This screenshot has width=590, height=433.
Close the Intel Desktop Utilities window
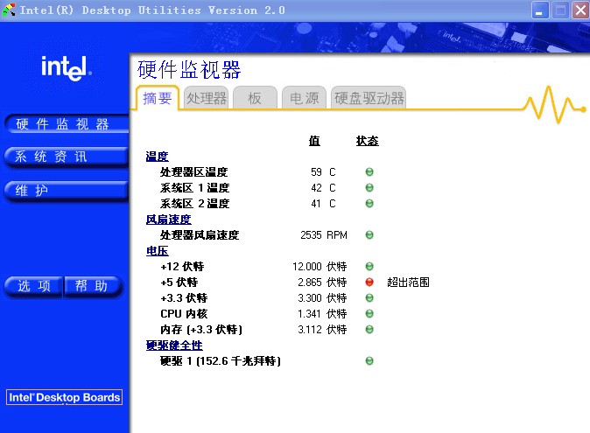click(x=580, y=10)
